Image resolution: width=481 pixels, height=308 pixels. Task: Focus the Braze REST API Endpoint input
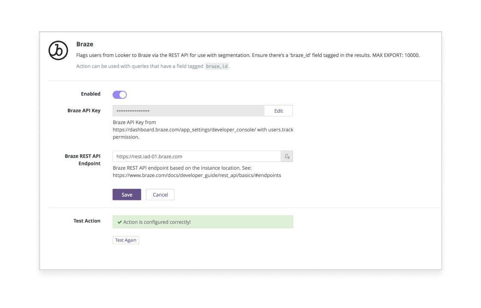click(196, 156)
